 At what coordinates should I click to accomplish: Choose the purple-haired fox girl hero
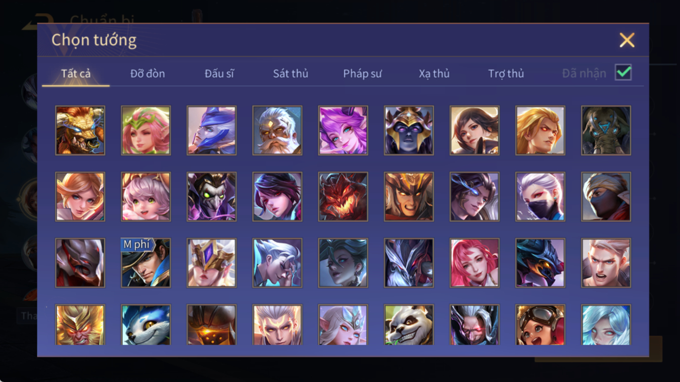tap(343, 130)
